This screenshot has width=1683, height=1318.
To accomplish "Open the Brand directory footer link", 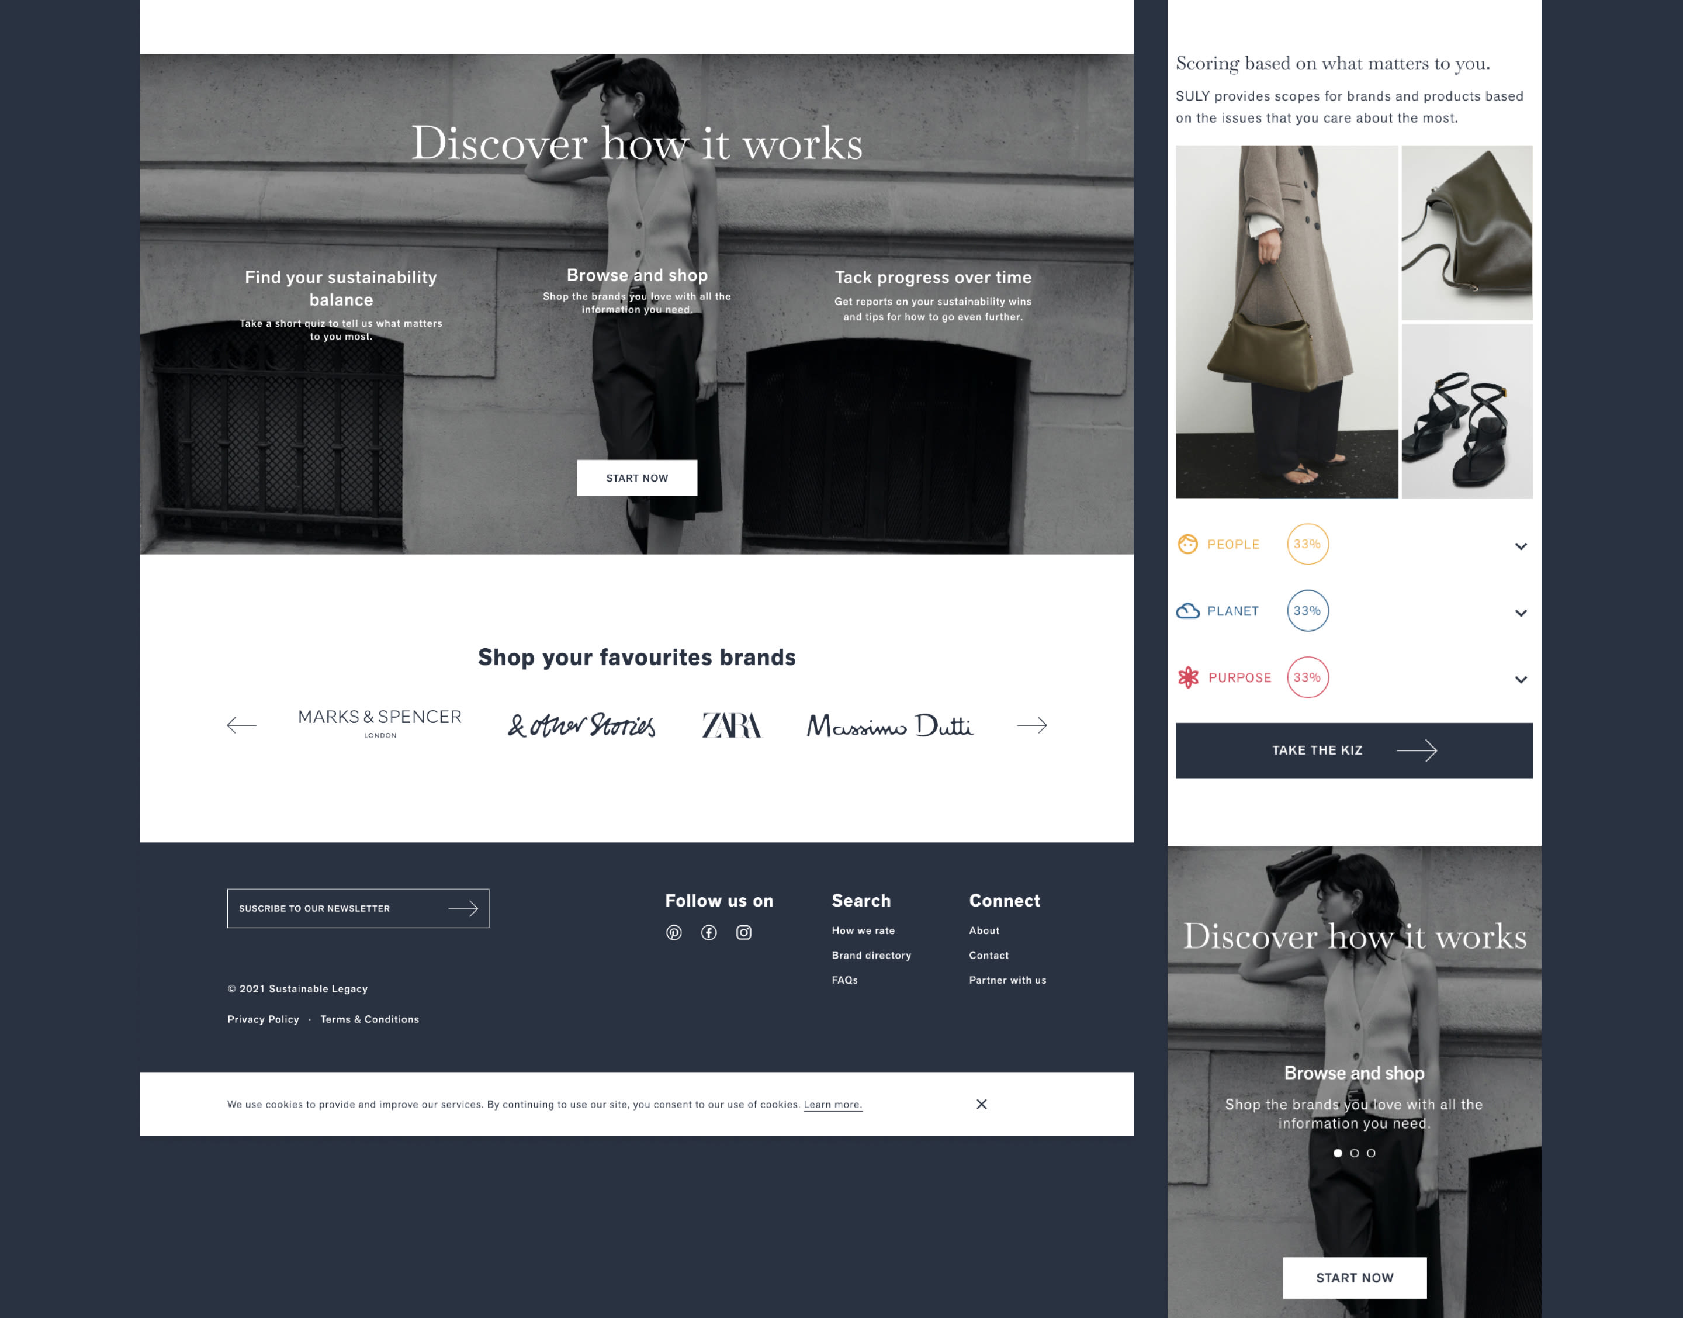I will [871, 955].
